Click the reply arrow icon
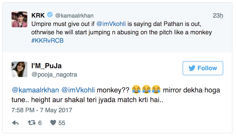Image resolution: width=236 pixels, height=136 pixels. (x=15, y=123)
